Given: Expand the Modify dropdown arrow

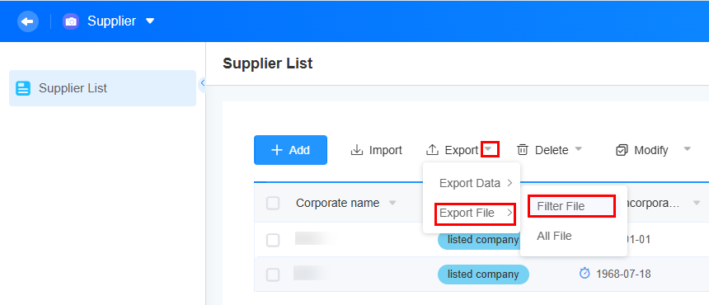Looking at the screenshot, I should [x=688, y=148].
